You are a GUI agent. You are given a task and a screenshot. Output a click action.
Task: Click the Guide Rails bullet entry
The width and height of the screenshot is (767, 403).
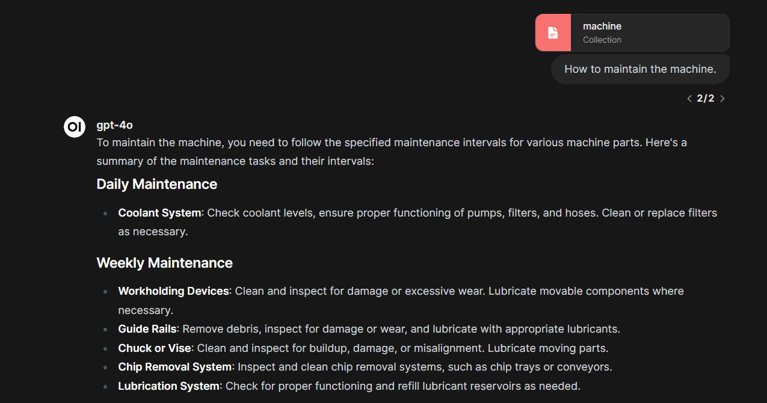coord(147,329)
